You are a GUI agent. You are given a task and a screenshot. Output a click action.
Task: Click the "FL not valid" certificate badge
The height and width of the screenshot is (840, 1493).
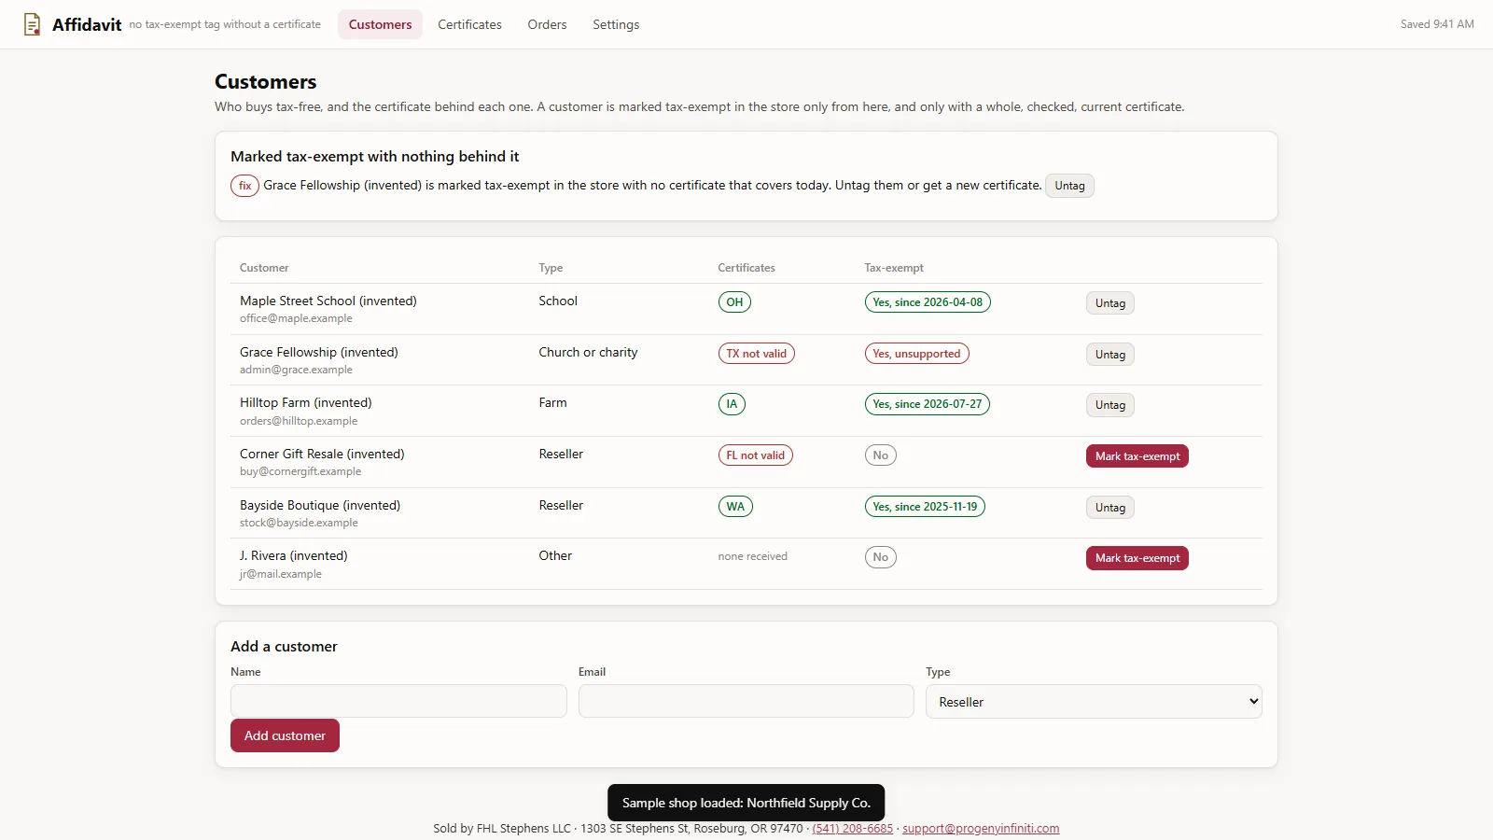tap(755, 455)
